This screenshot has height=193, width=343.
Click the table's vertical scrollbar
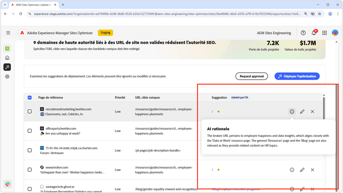(324, 109)
